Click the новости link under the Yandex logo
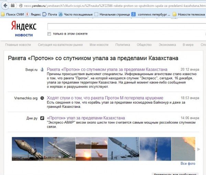Screen dimensions: 206x175 click(24, 35)
